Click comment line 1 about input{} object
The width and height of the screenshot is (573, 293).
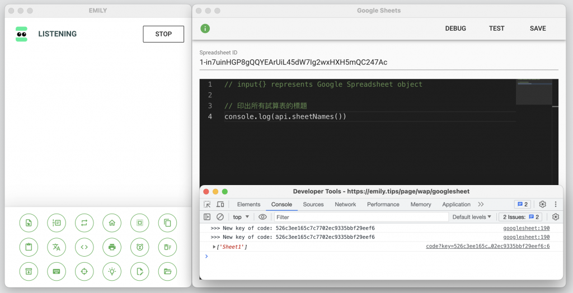click(323, 84)
